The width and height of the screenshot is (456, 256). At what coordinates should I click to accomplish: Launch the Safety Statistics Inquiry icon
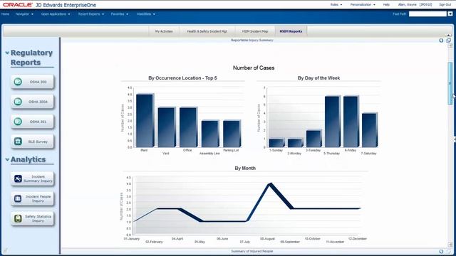[18, 218]
